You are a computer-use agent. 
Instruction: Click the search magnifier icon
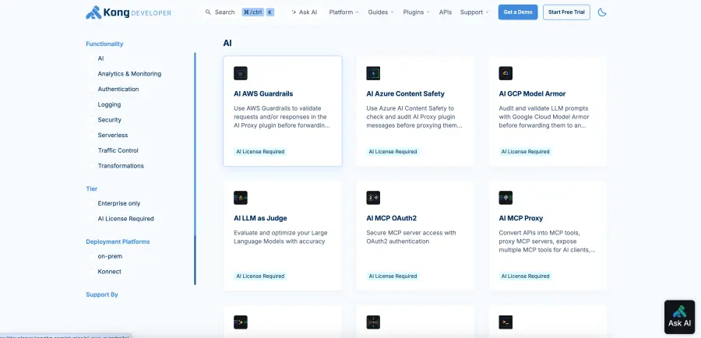click(x=208, y=12)
